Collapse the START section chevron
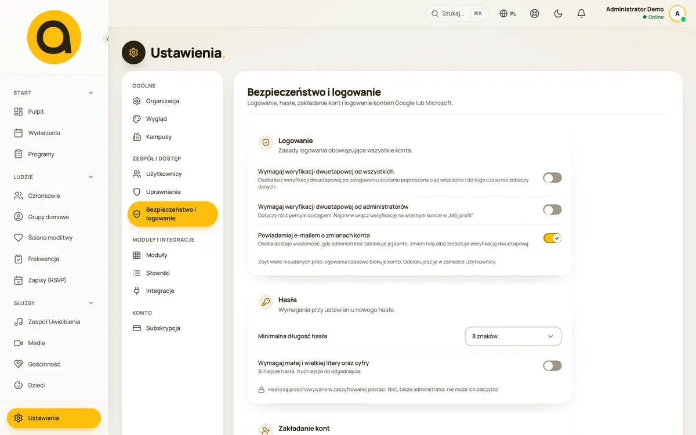The width and height of the screenshot is (696, 435). pos(90,93)
